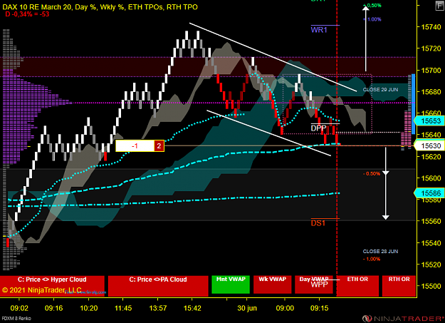The image size is (445, 323).
Task: Click the Wk VWAP status box
Action: 273,284
